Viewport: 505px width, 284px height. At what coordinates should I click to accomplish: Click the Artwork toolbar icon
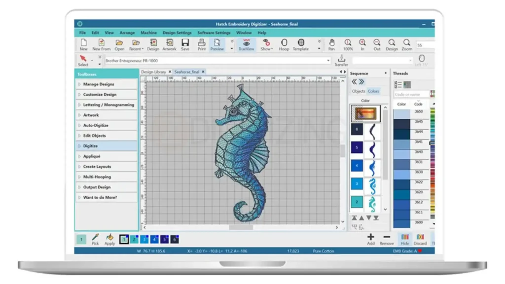click(x=170, y=45)
